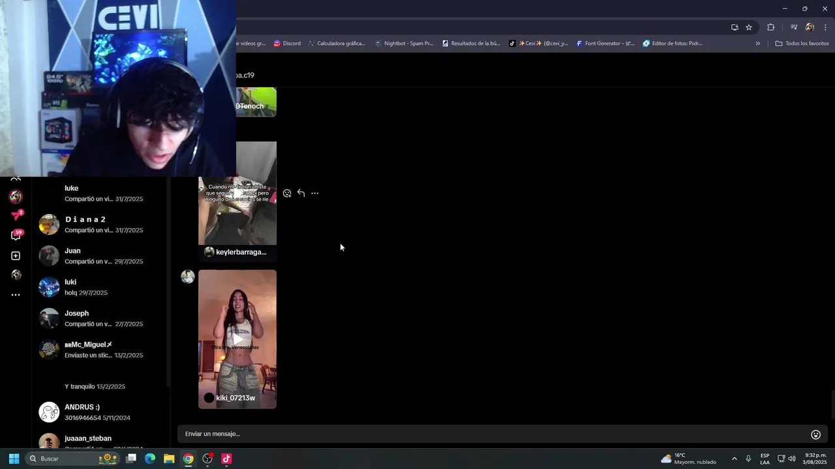
Task: Click the kiki_07213w username label
Action: pyautogui.click(x=235, y=398)
